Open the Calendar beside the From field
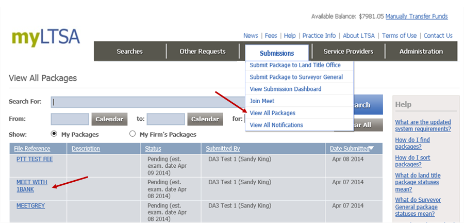 pos(109,119)
